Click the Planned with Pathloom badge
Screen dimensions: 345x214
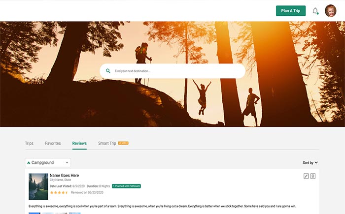click(x=127, y=186)
